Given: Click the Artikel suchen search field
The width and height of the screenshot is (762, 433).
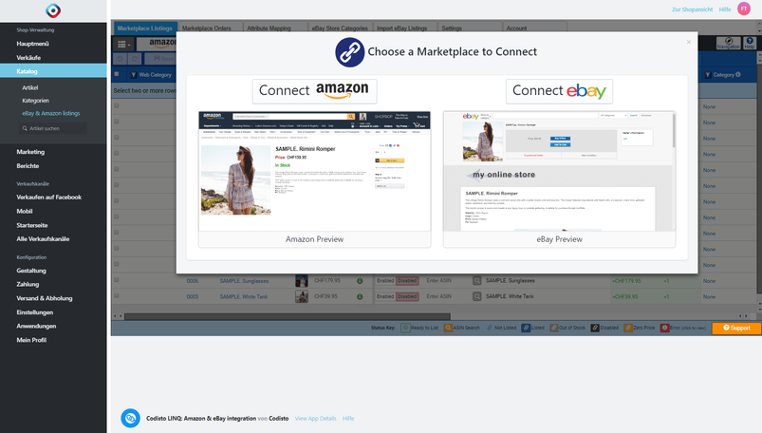Looking at the screenshot, I should pos(53,128).
